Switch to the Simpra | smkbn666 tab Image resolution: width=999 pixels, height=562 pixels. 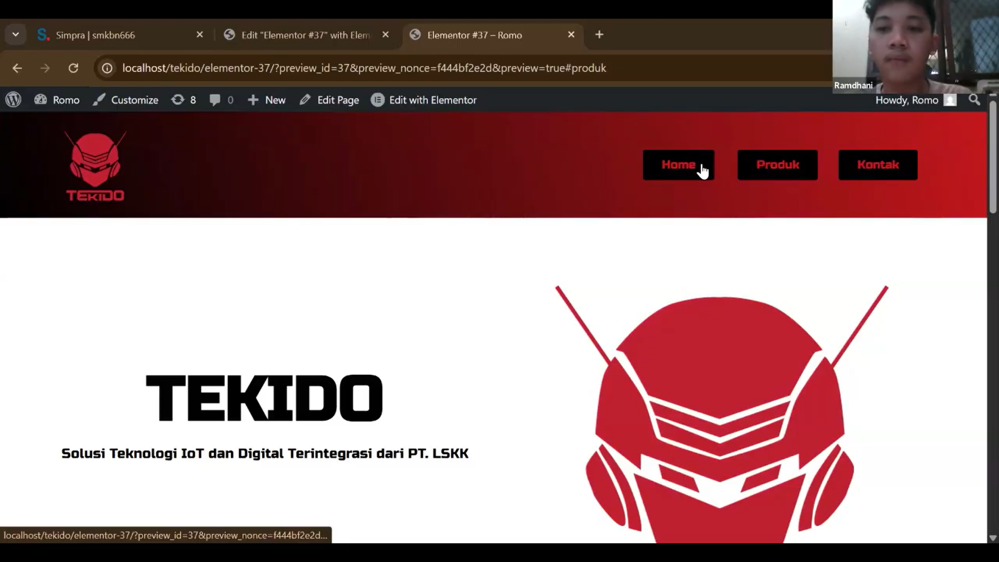[95, 35]
